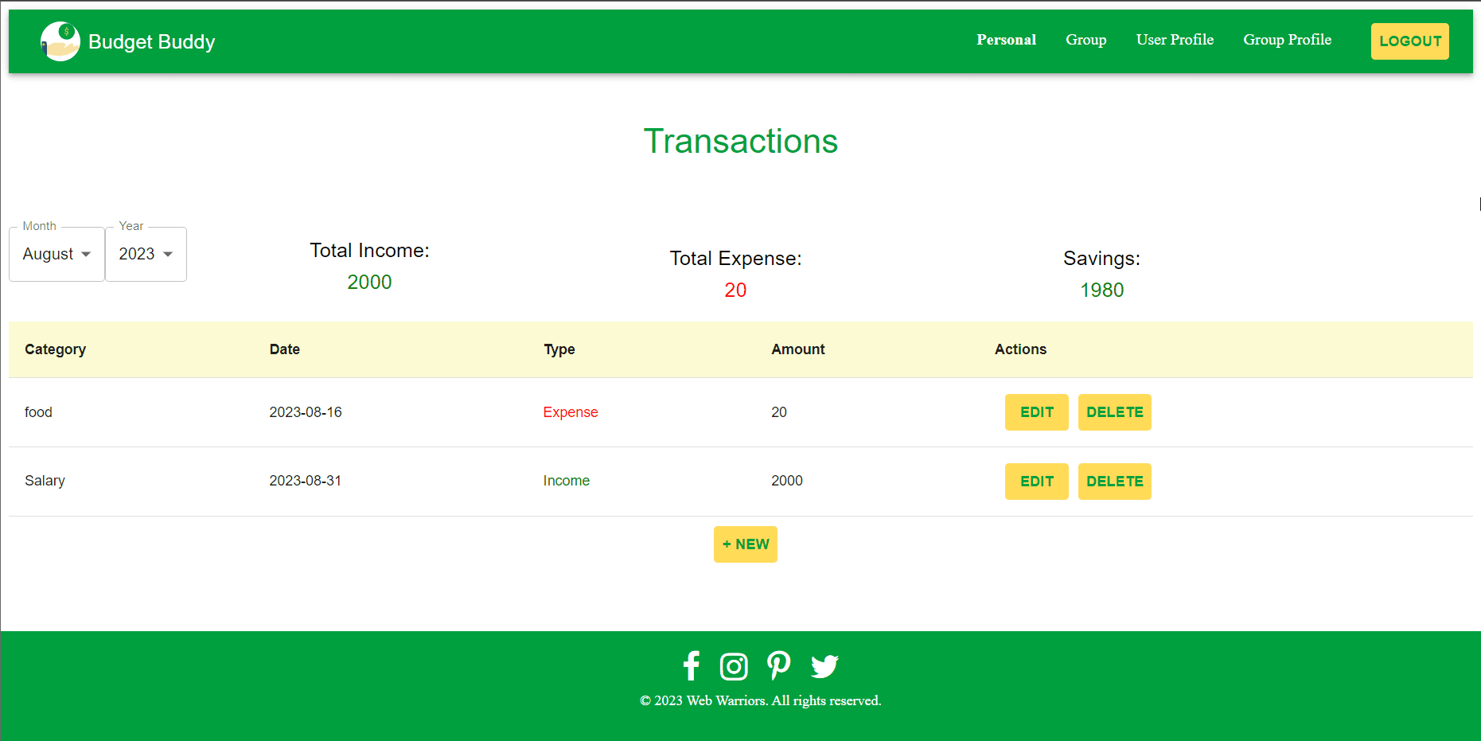Open the Facebook icon in footer
Screen dimensions: 1481x741
(x=691, y=666)
